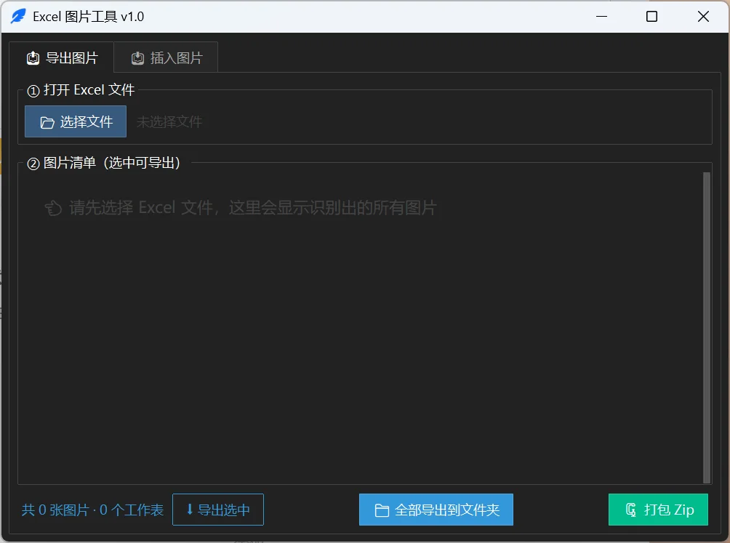This screenshot has height=543, width=730.
Task: Click the image list vertical scrollbar
Action: [706, 328]
